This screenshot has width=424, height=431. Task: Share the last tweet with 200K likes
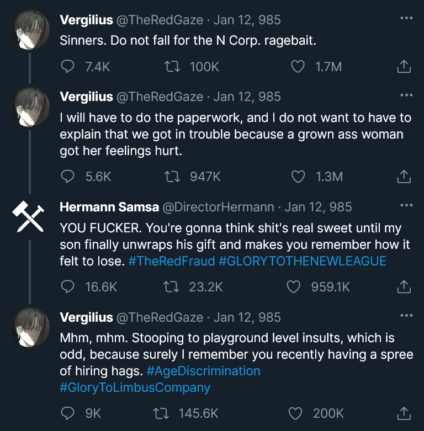click(x=404, y=413)
